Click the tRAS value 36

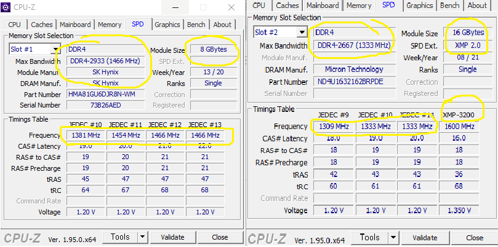[x=459, y=174]
